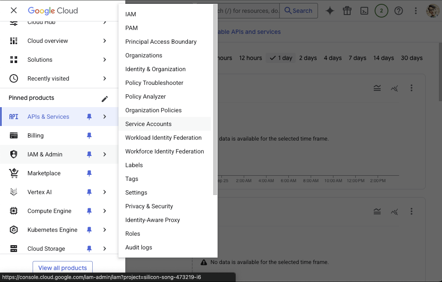Viewport: 442px width, 282px height.
Task: Open explore metrics icon on first chart
Action: pyautogui.click(x=394, y=88)
